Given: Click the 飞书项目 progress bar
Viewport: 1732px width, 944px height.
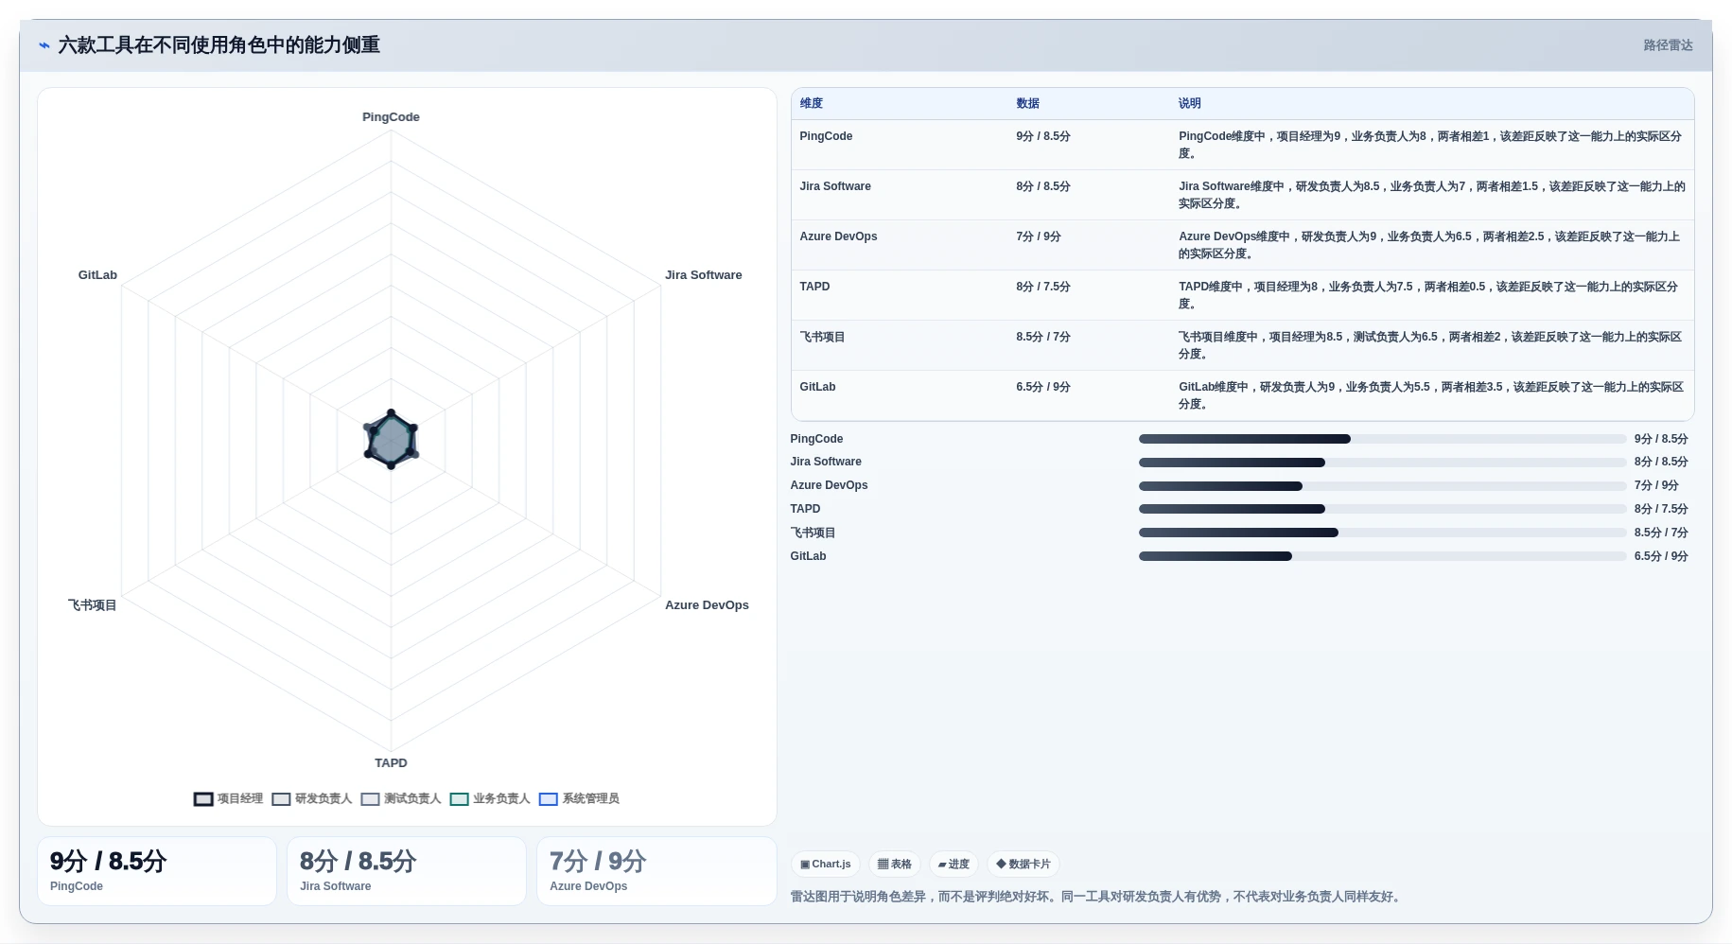Looking at the screenshot, I should click(1382, 533).
